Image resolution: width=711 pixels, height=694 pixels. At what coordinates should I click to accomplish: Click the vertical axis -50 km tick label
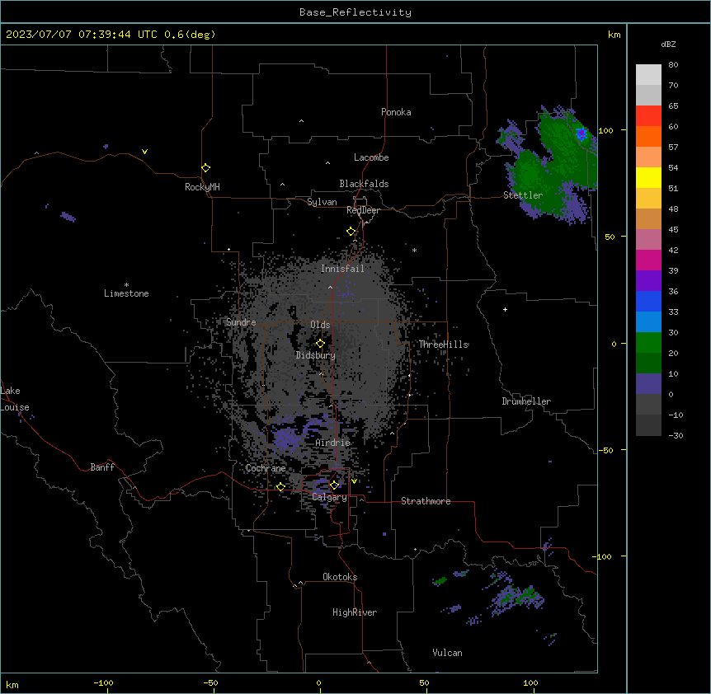point(605,450)
